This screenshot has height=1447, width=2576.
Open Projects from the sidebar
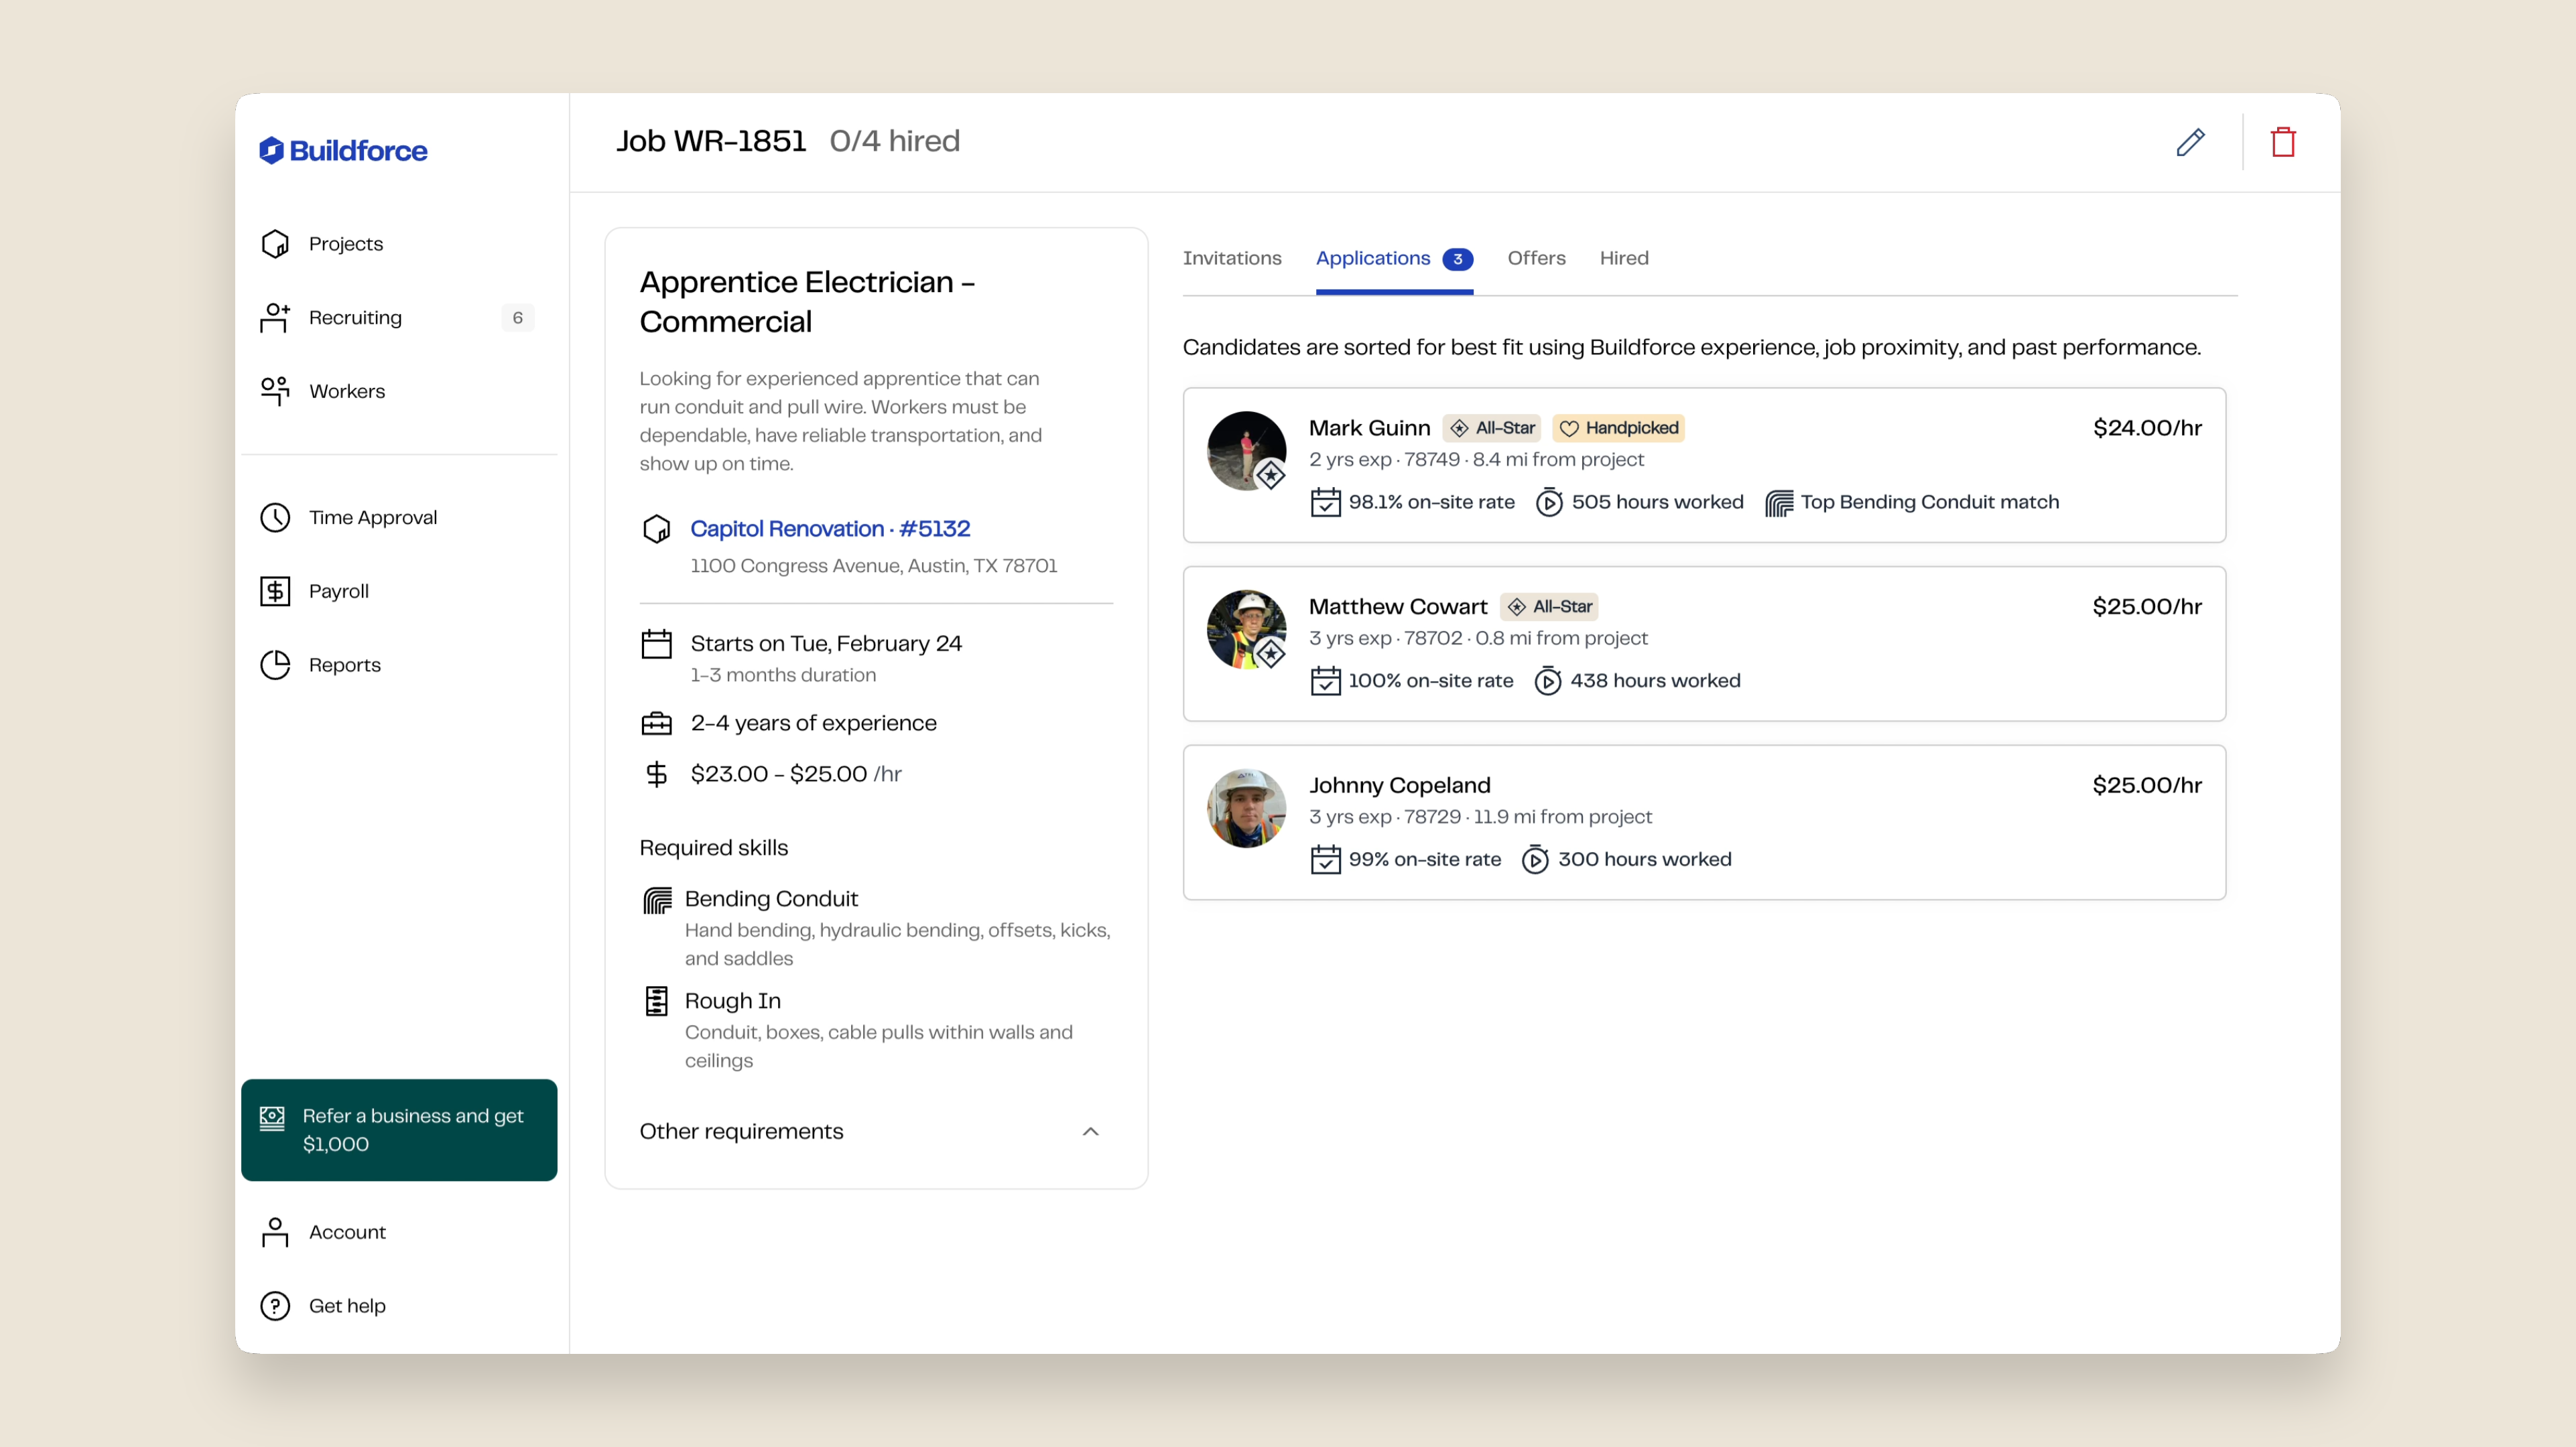click(x=345, y=244)
